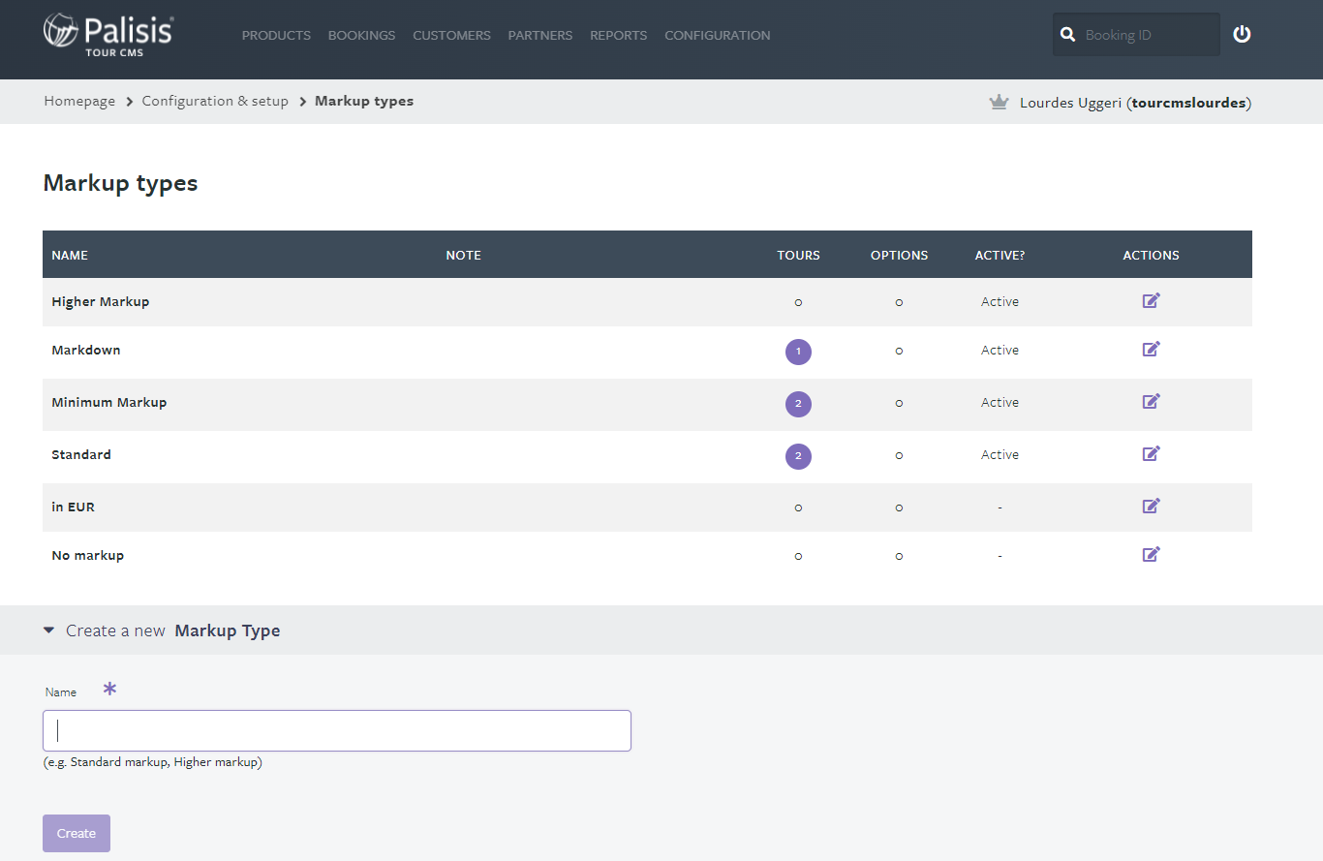Collapse the 'Create a new Markup Type' section
The height and width of the screenshot is (861, 1323).
[x=48, y=630]
